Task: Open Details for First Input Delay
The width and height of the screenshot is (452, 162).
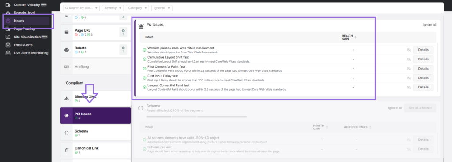Action: tap(423, 78)
